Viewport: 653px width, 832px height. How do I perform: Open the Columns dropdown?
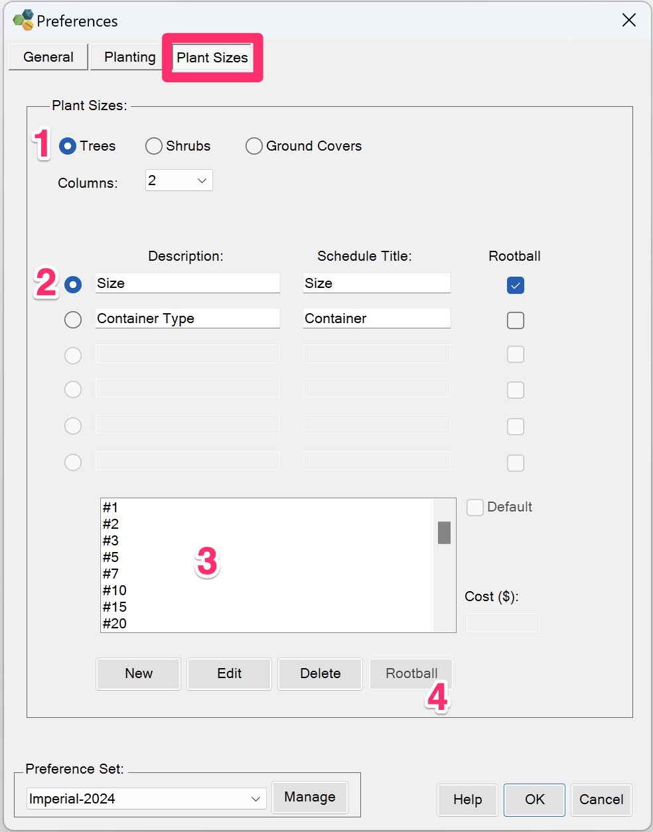[x=179, y=180]
